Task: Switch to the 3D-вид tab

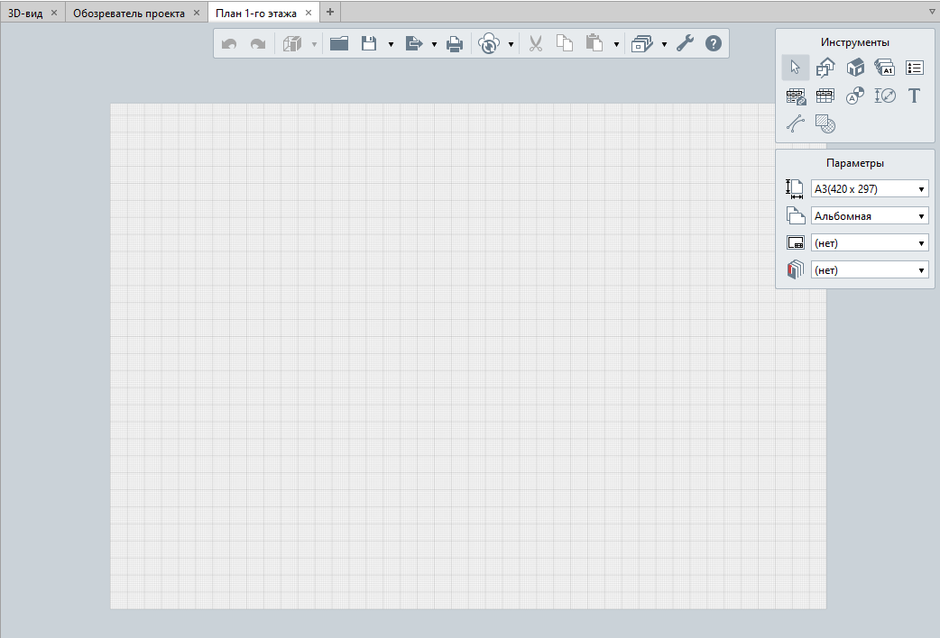Action: pos(25,13)
